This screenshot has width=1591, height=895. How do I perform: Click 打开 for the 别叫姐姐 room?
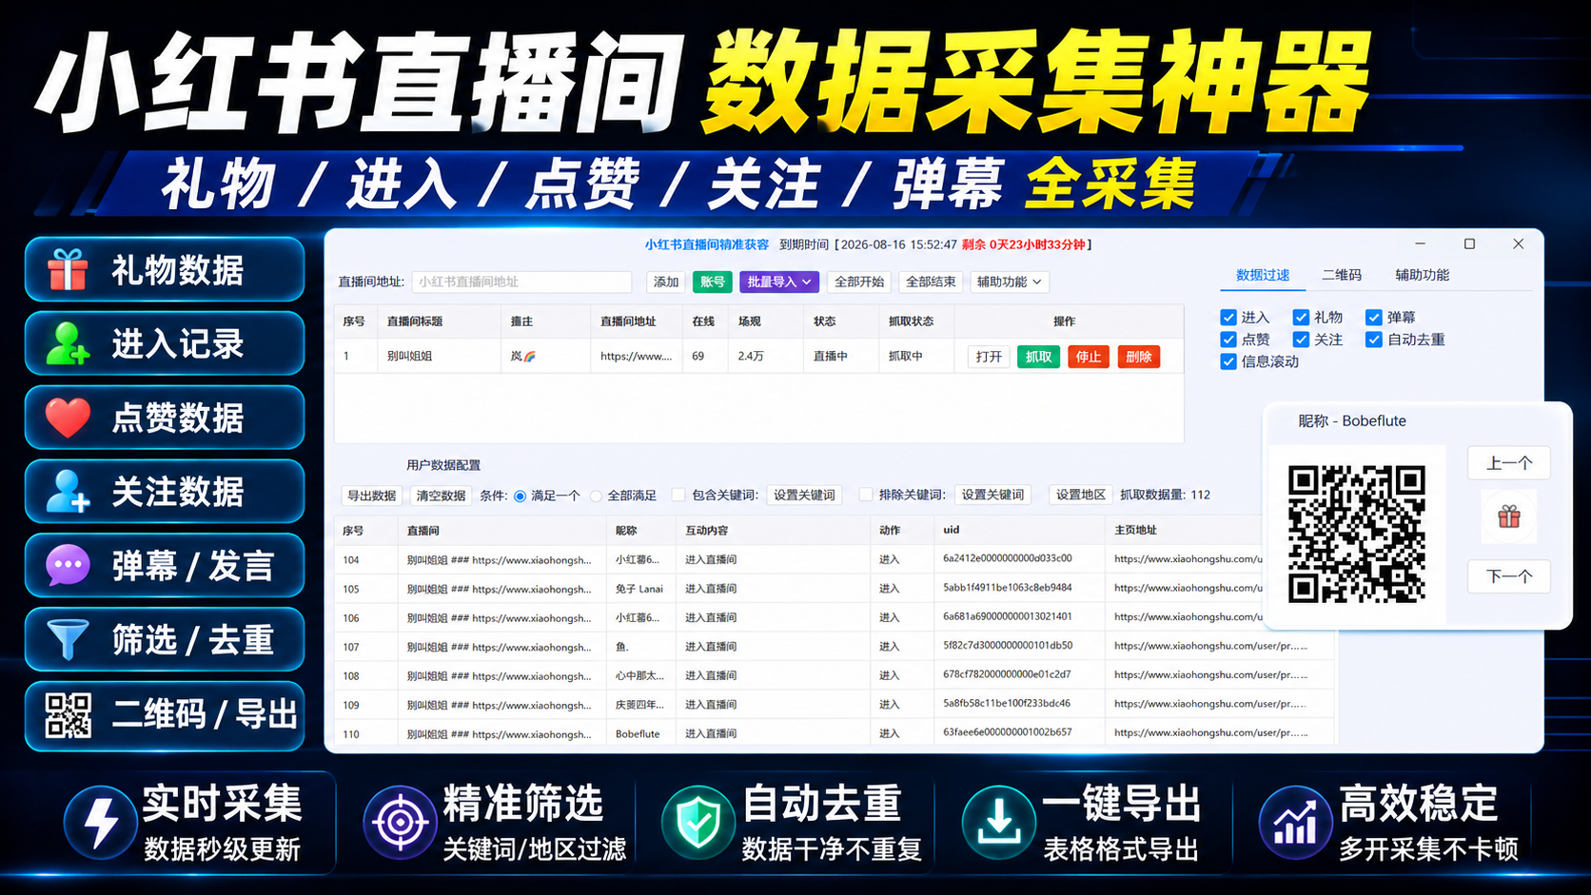tap(989, 357)
